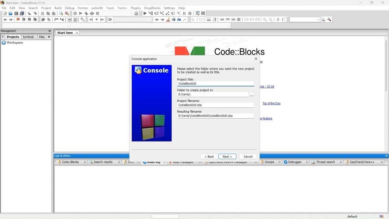Select the Thread search log tab
This screenshot has width=389, height=219.
325,162
